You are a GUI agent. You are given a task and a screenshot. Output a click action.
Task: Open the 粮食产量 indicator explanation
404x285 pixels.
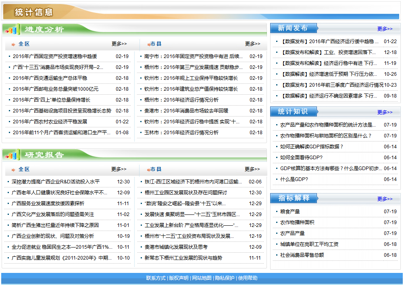click(x=290, y=212)
